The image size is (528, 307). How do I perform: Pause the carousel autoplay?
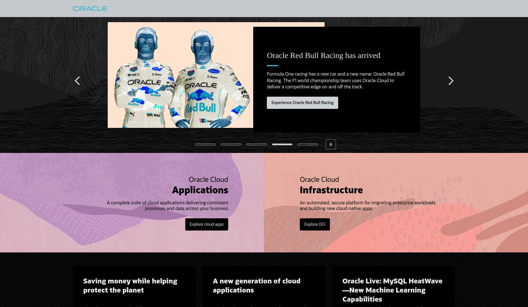330,144
